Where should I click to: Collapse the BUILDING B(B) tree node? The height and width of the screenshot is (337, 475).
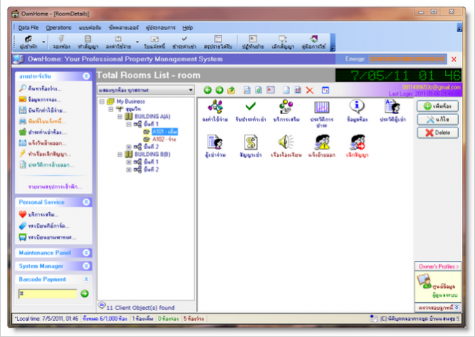point(120,154)
